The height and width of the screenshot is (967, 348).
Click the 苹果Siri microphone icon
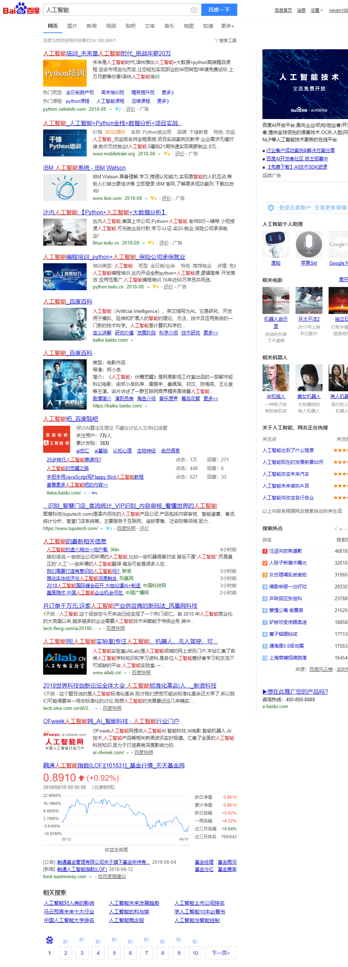[309, 245]
